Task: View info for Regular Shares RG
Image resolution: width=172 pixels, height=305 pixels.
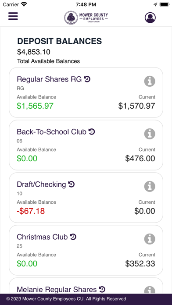Action: pos(150,82)
